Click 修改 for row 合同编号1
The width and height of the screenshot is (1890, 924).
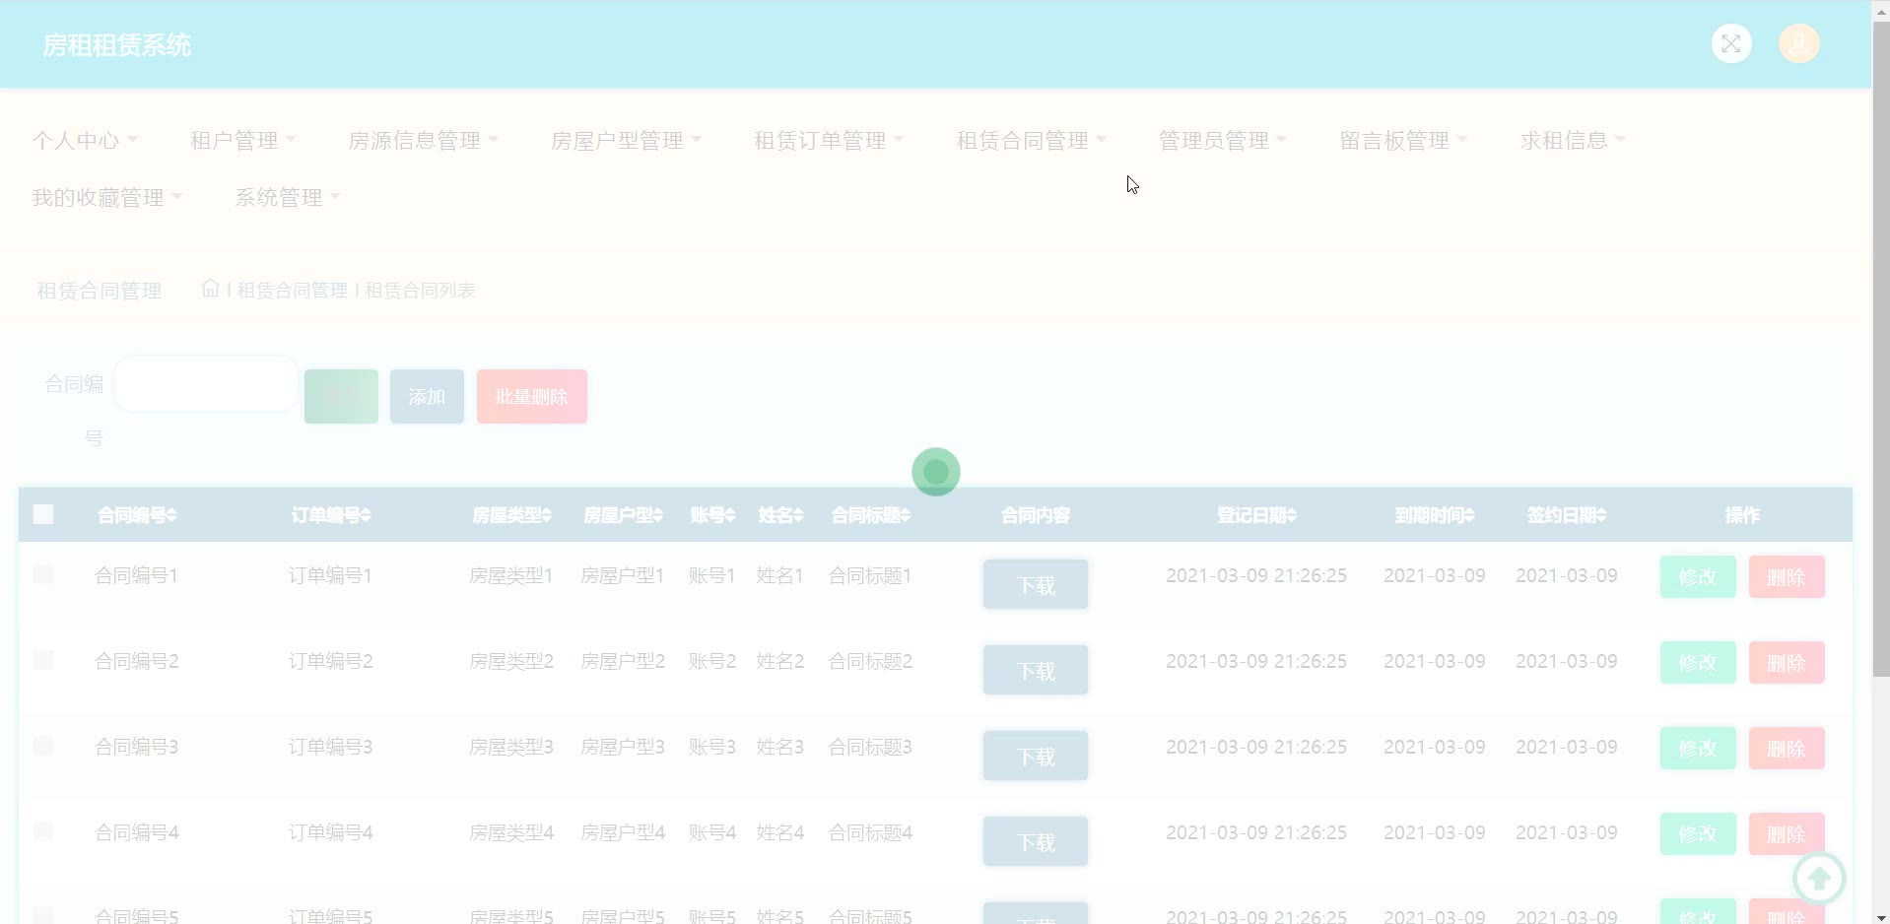pyautogui.click(x=1698, y=577)
